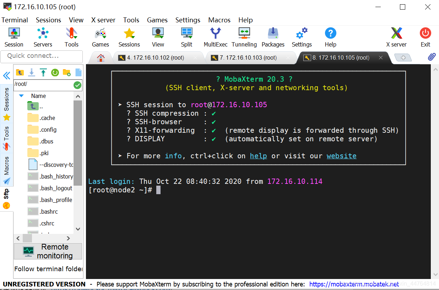Click the Help question mark icon
439x290 pixels.
coord(330,37)
